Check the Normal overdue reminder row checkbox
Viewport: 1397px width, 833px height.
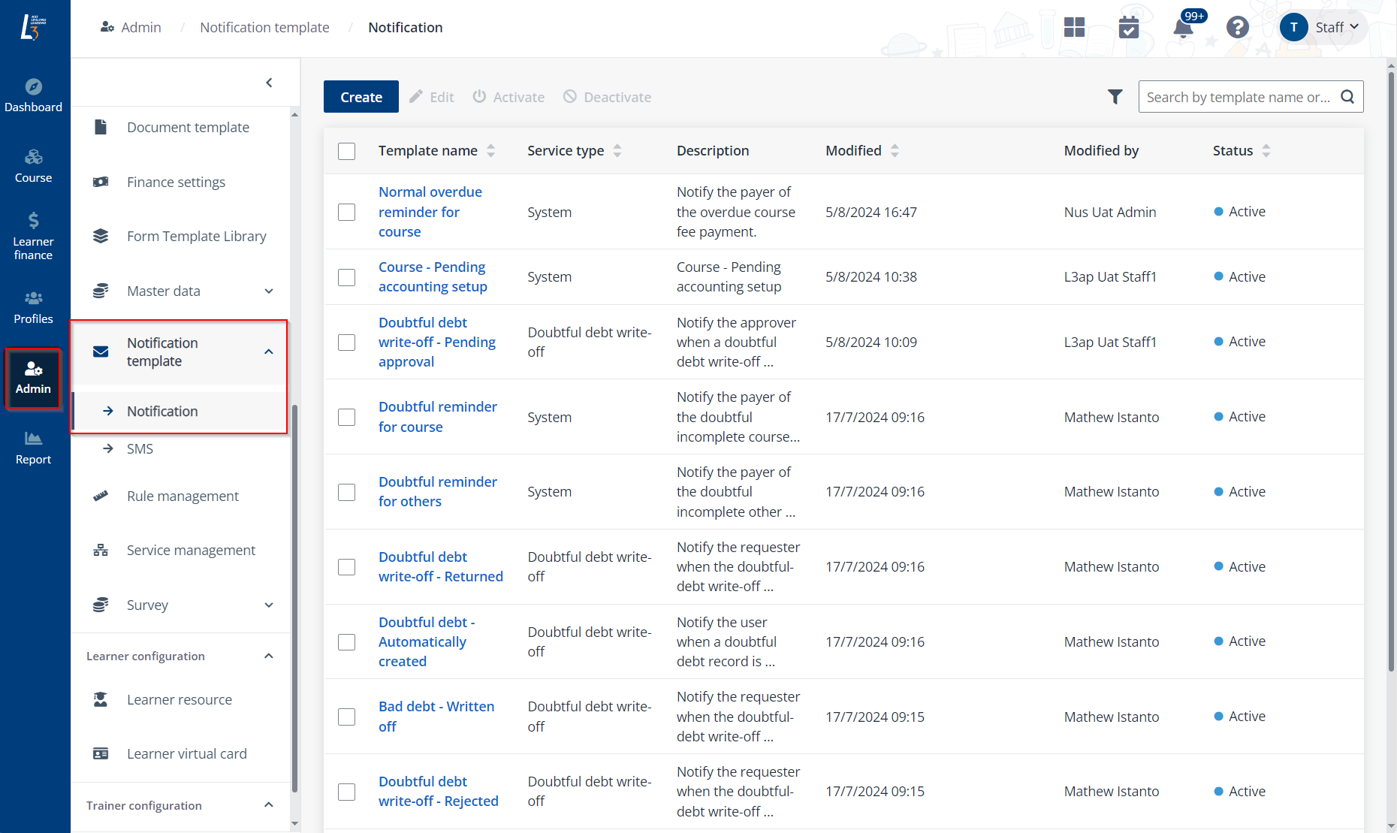pos(346,213)
